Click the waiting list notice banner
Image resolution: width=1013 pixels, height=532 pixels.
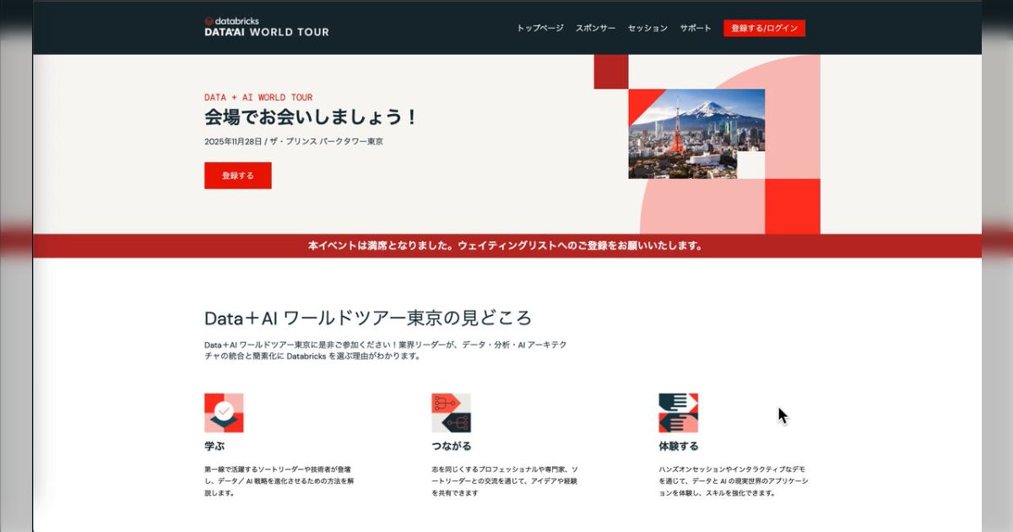click(x=506, y=246)
